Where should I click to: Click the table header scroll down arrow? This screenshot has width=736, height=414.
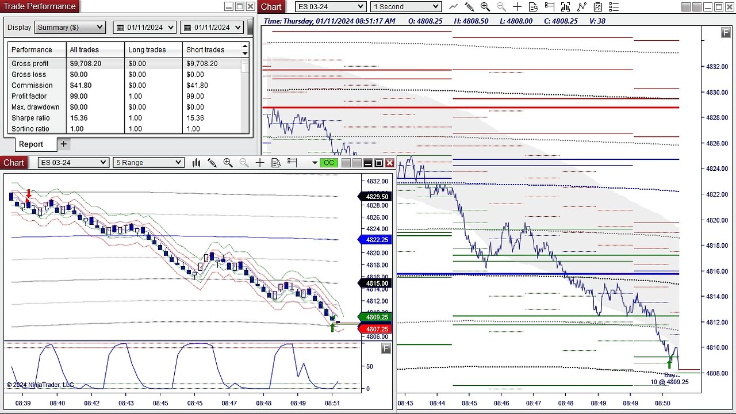[x=245, y=53]
